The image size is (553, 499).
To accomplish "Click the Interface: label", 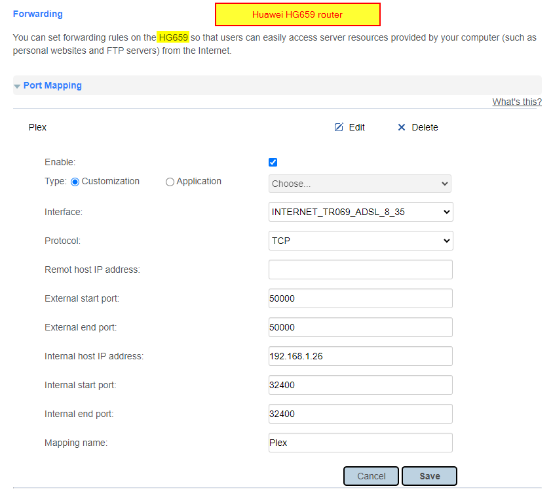I will (64, 212).
